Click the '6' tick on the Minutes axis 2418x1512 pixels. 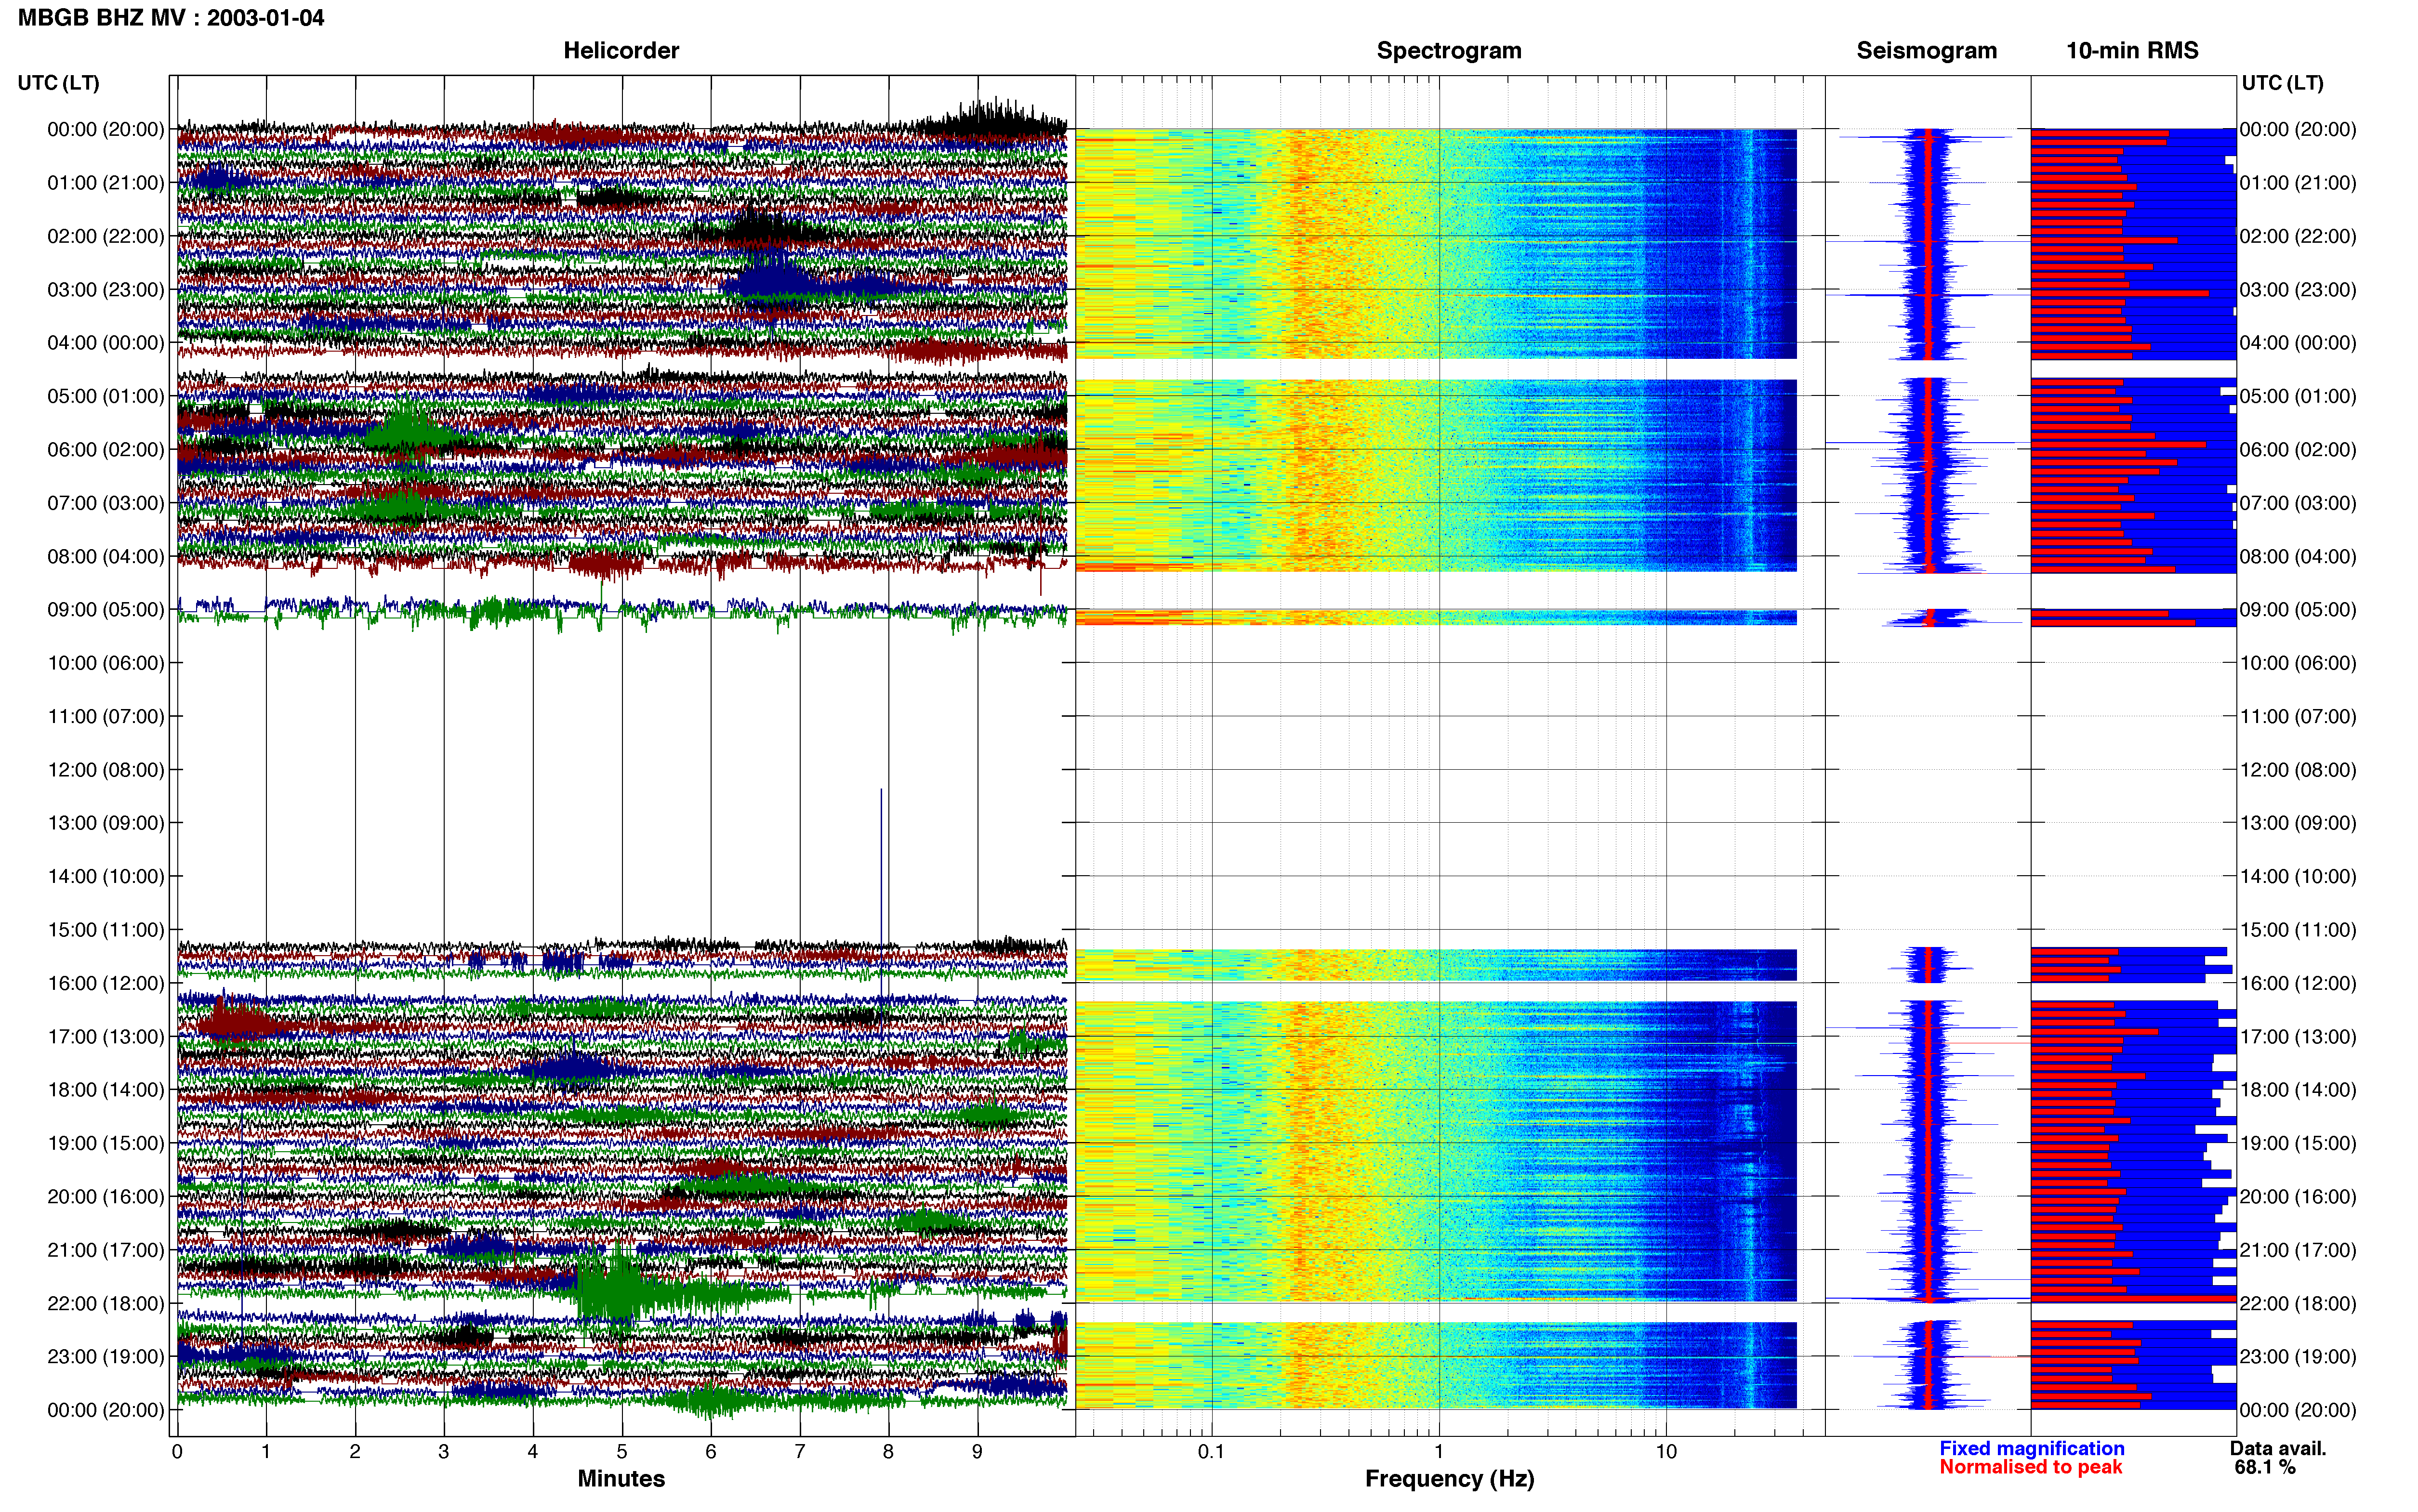(711, 1452)
